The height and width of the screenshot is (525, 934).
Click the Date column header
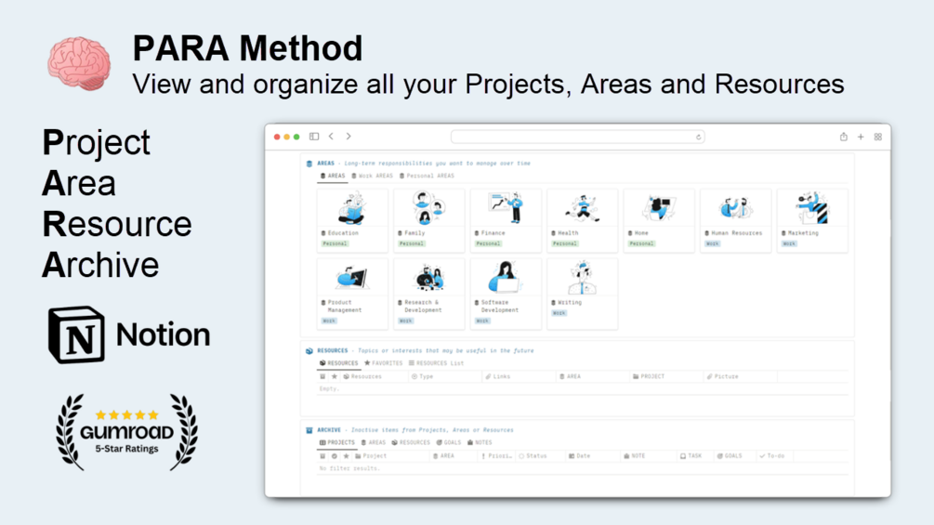click(x=580, y=456)
